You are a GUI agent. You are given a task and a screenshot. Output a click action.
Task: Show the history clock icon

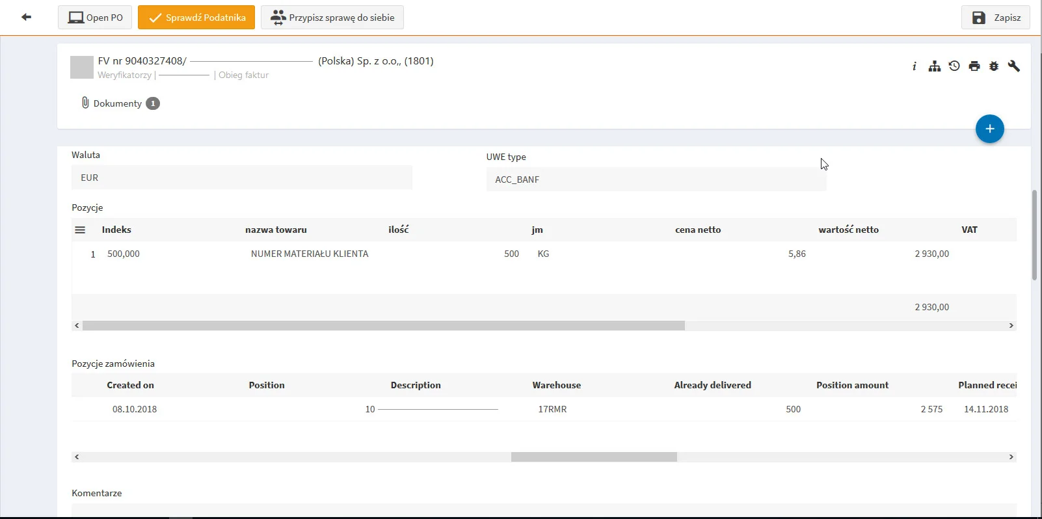pyautogui.click(x=954, y=66)
